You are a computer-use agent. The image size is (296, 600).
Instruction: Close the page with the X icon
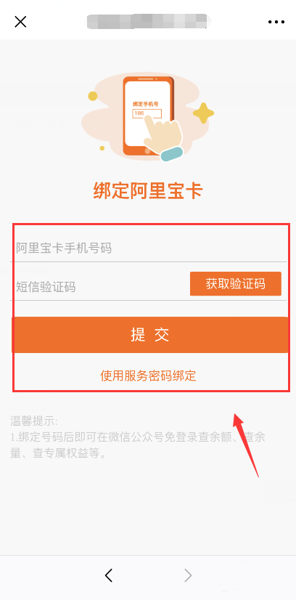20,22
